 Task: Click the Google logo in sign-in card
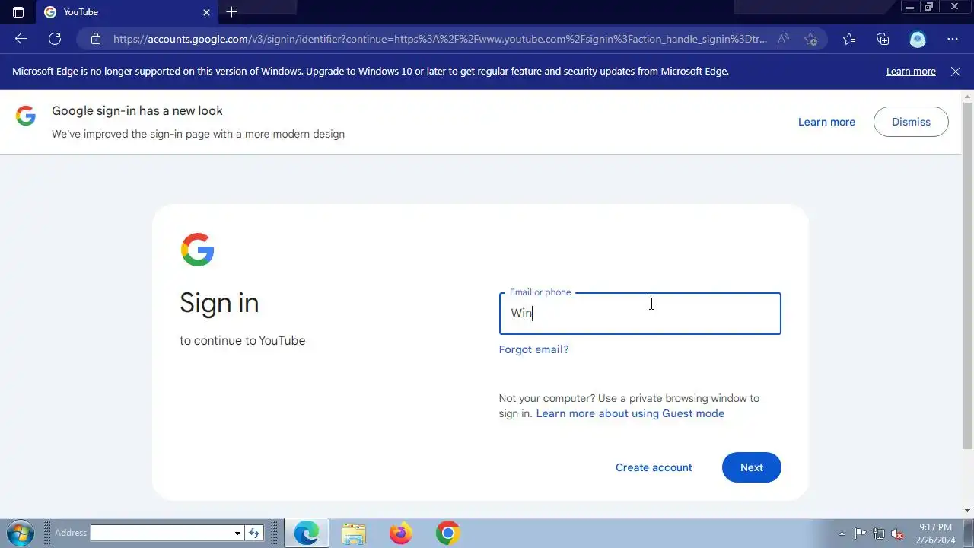point(198,250)
